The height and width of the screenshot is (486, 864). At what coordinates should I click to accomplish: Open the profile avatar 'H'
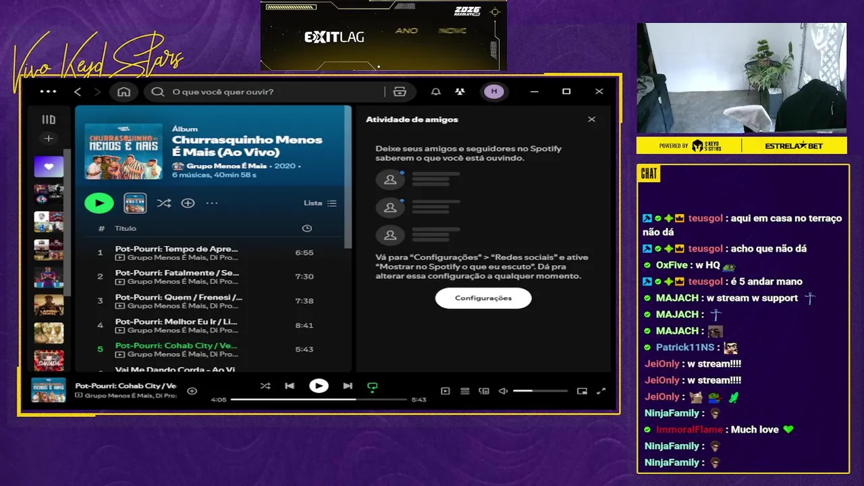pos(494,92)
